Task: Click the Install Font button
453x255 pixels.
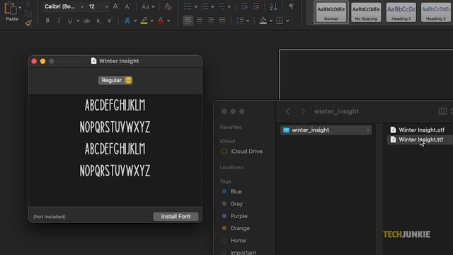Action: pos(176,216)
